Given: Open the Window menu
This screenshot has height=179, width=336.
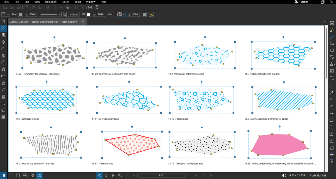Looking at the screenshot, I should (x=91, y=2).
